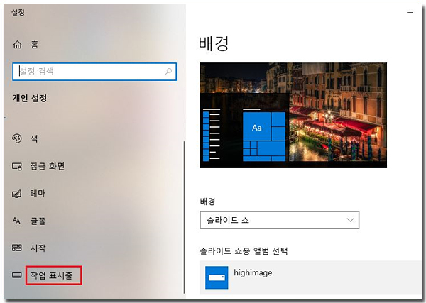
Task: Open 잠금 화면 settings
Action: (48, 166)
